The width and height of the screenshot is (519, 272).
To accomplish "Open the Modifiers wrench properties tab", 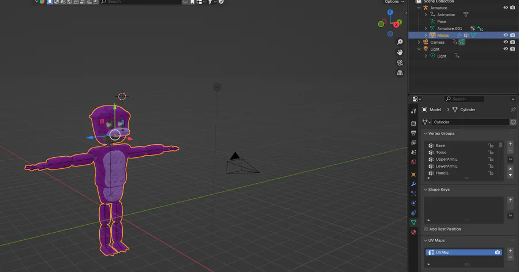I will [413, 184].
